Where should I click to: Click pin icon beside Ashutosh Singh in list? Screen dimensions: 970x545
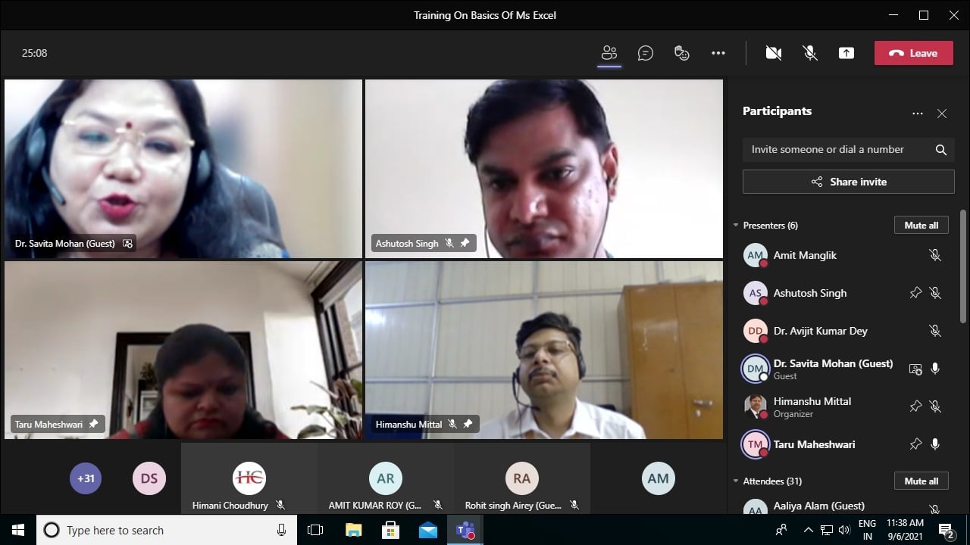[915, 293]
